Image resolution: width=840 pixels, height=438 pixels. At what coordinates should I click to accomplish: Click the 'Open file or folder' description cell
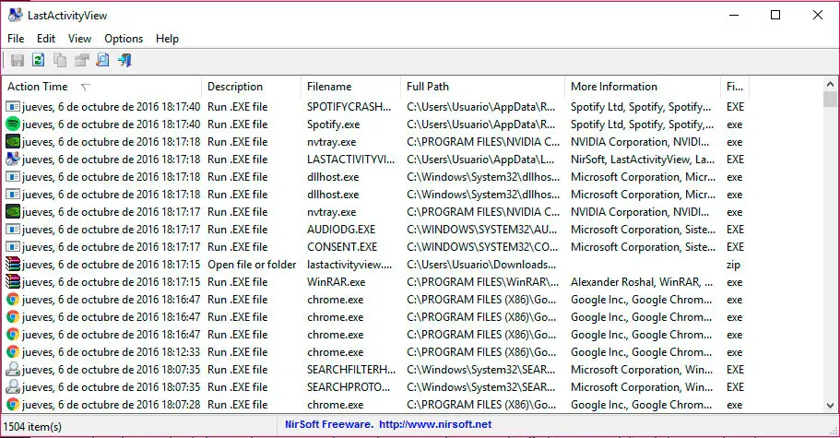[x=252, y=265]
